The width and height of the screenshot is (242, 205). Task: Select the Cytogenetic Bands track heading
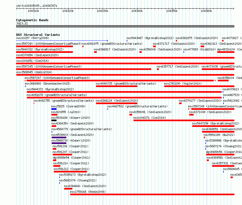point(32,20)
